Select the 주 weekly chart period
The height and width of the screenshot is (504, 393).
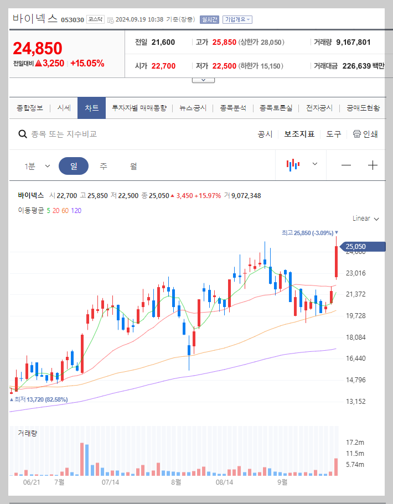tap(104, 165)
